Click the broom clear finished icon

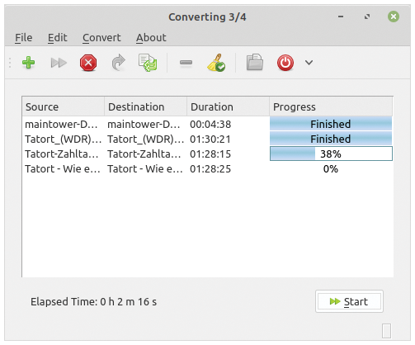tap(216, 63)
